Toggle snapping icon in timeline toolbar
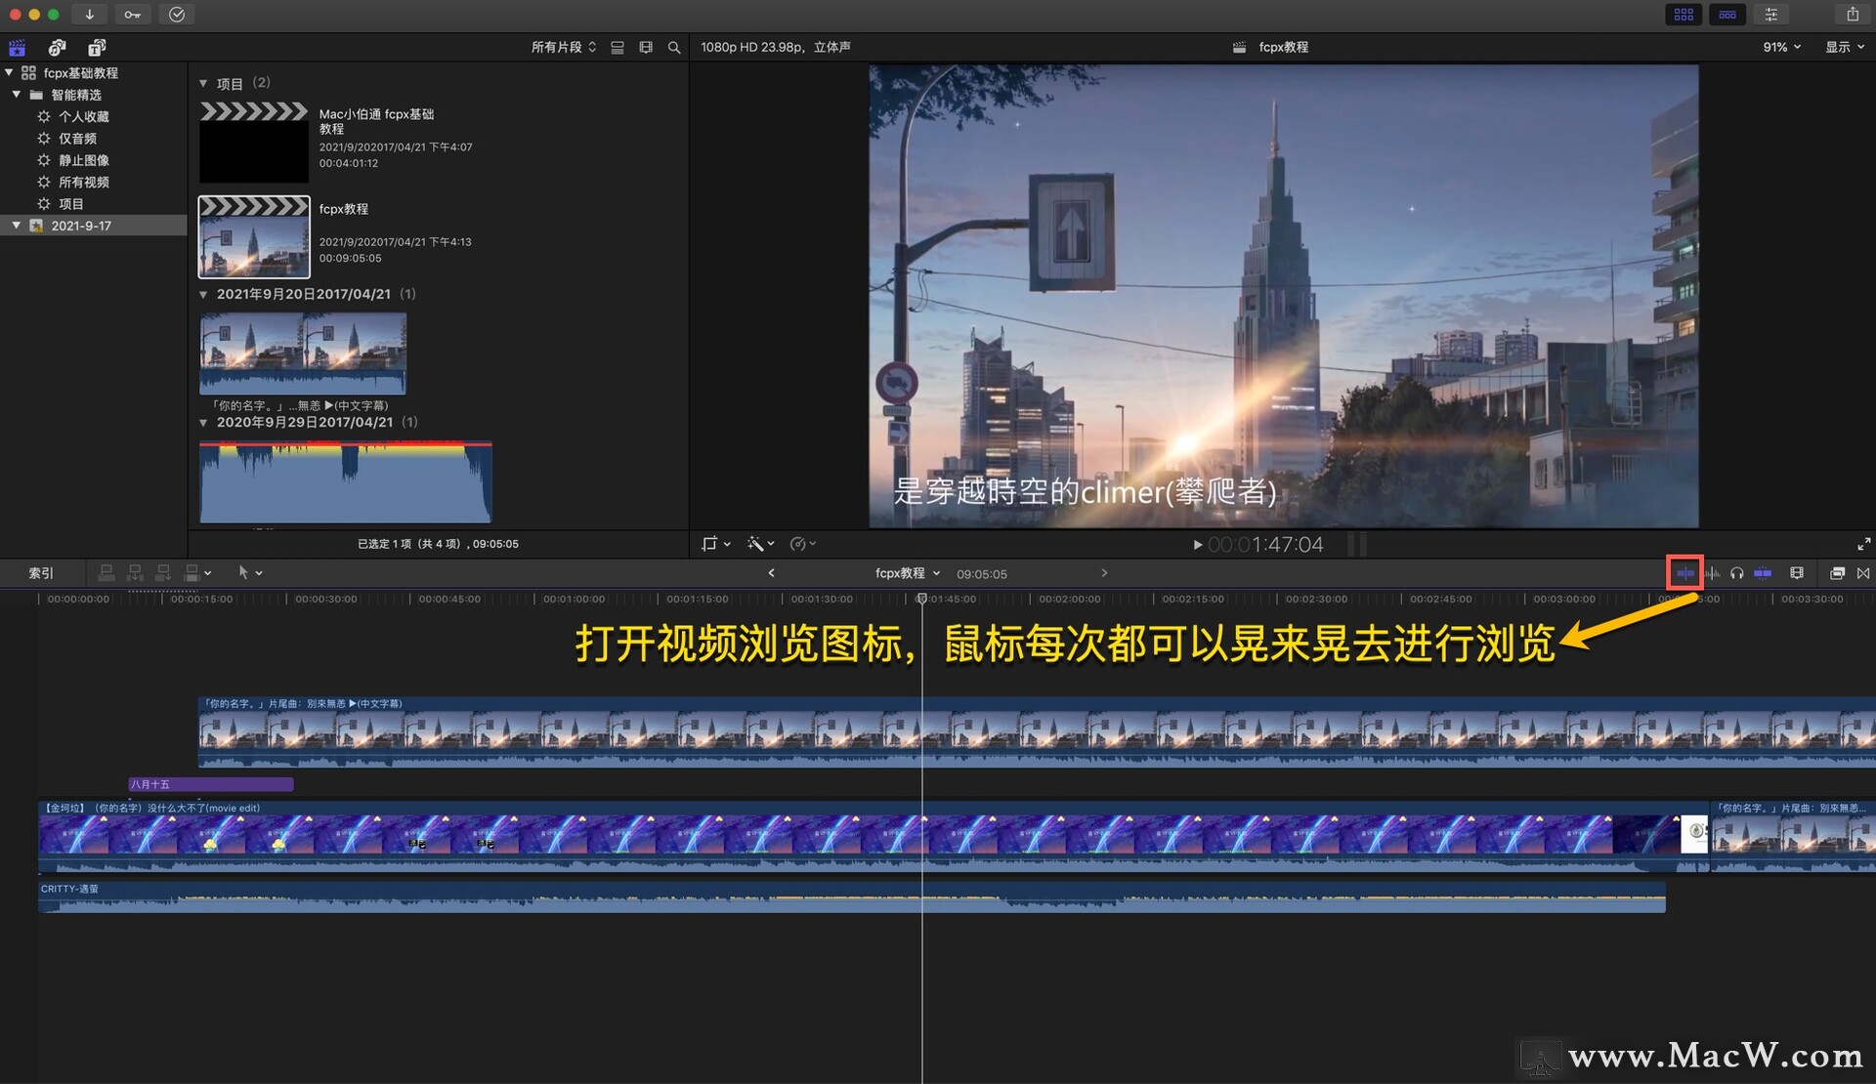This screenshot has width=1876, height=1084. [x=1763, y=573]
